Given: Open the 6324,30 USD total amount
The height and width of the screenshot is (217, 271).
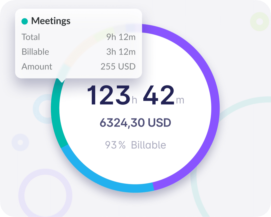Looking at the screenshot, I should click(x=135, y=123).
